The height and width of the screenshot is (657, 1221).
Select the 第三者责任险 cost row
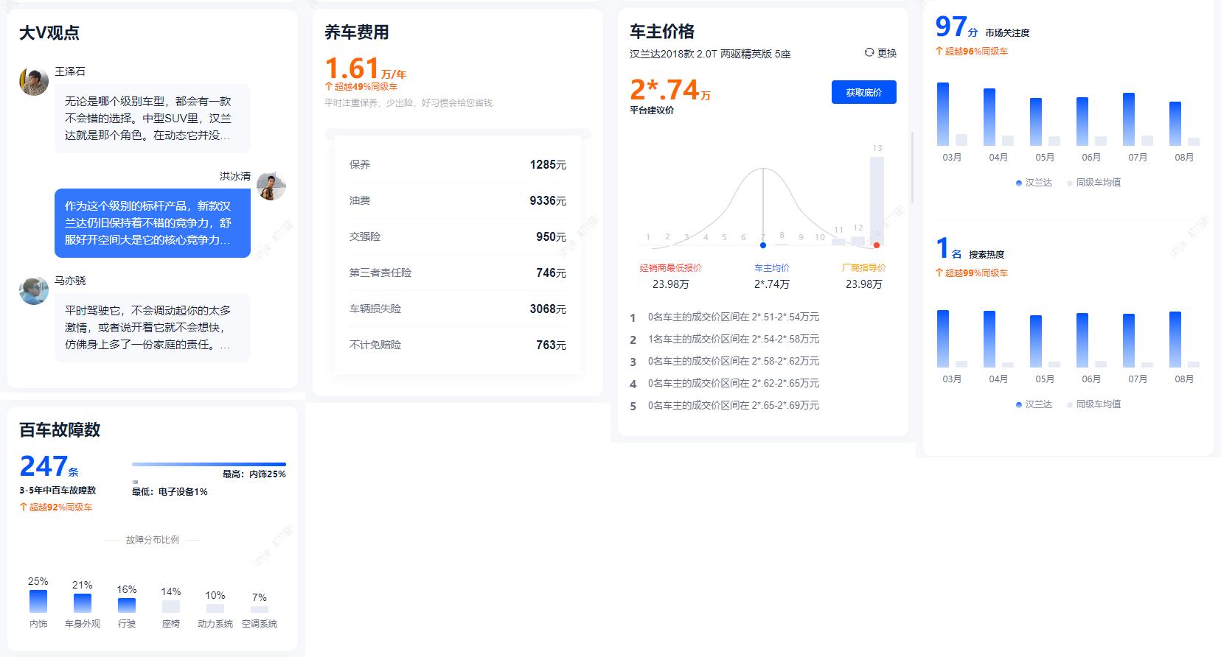coord(458,273)
